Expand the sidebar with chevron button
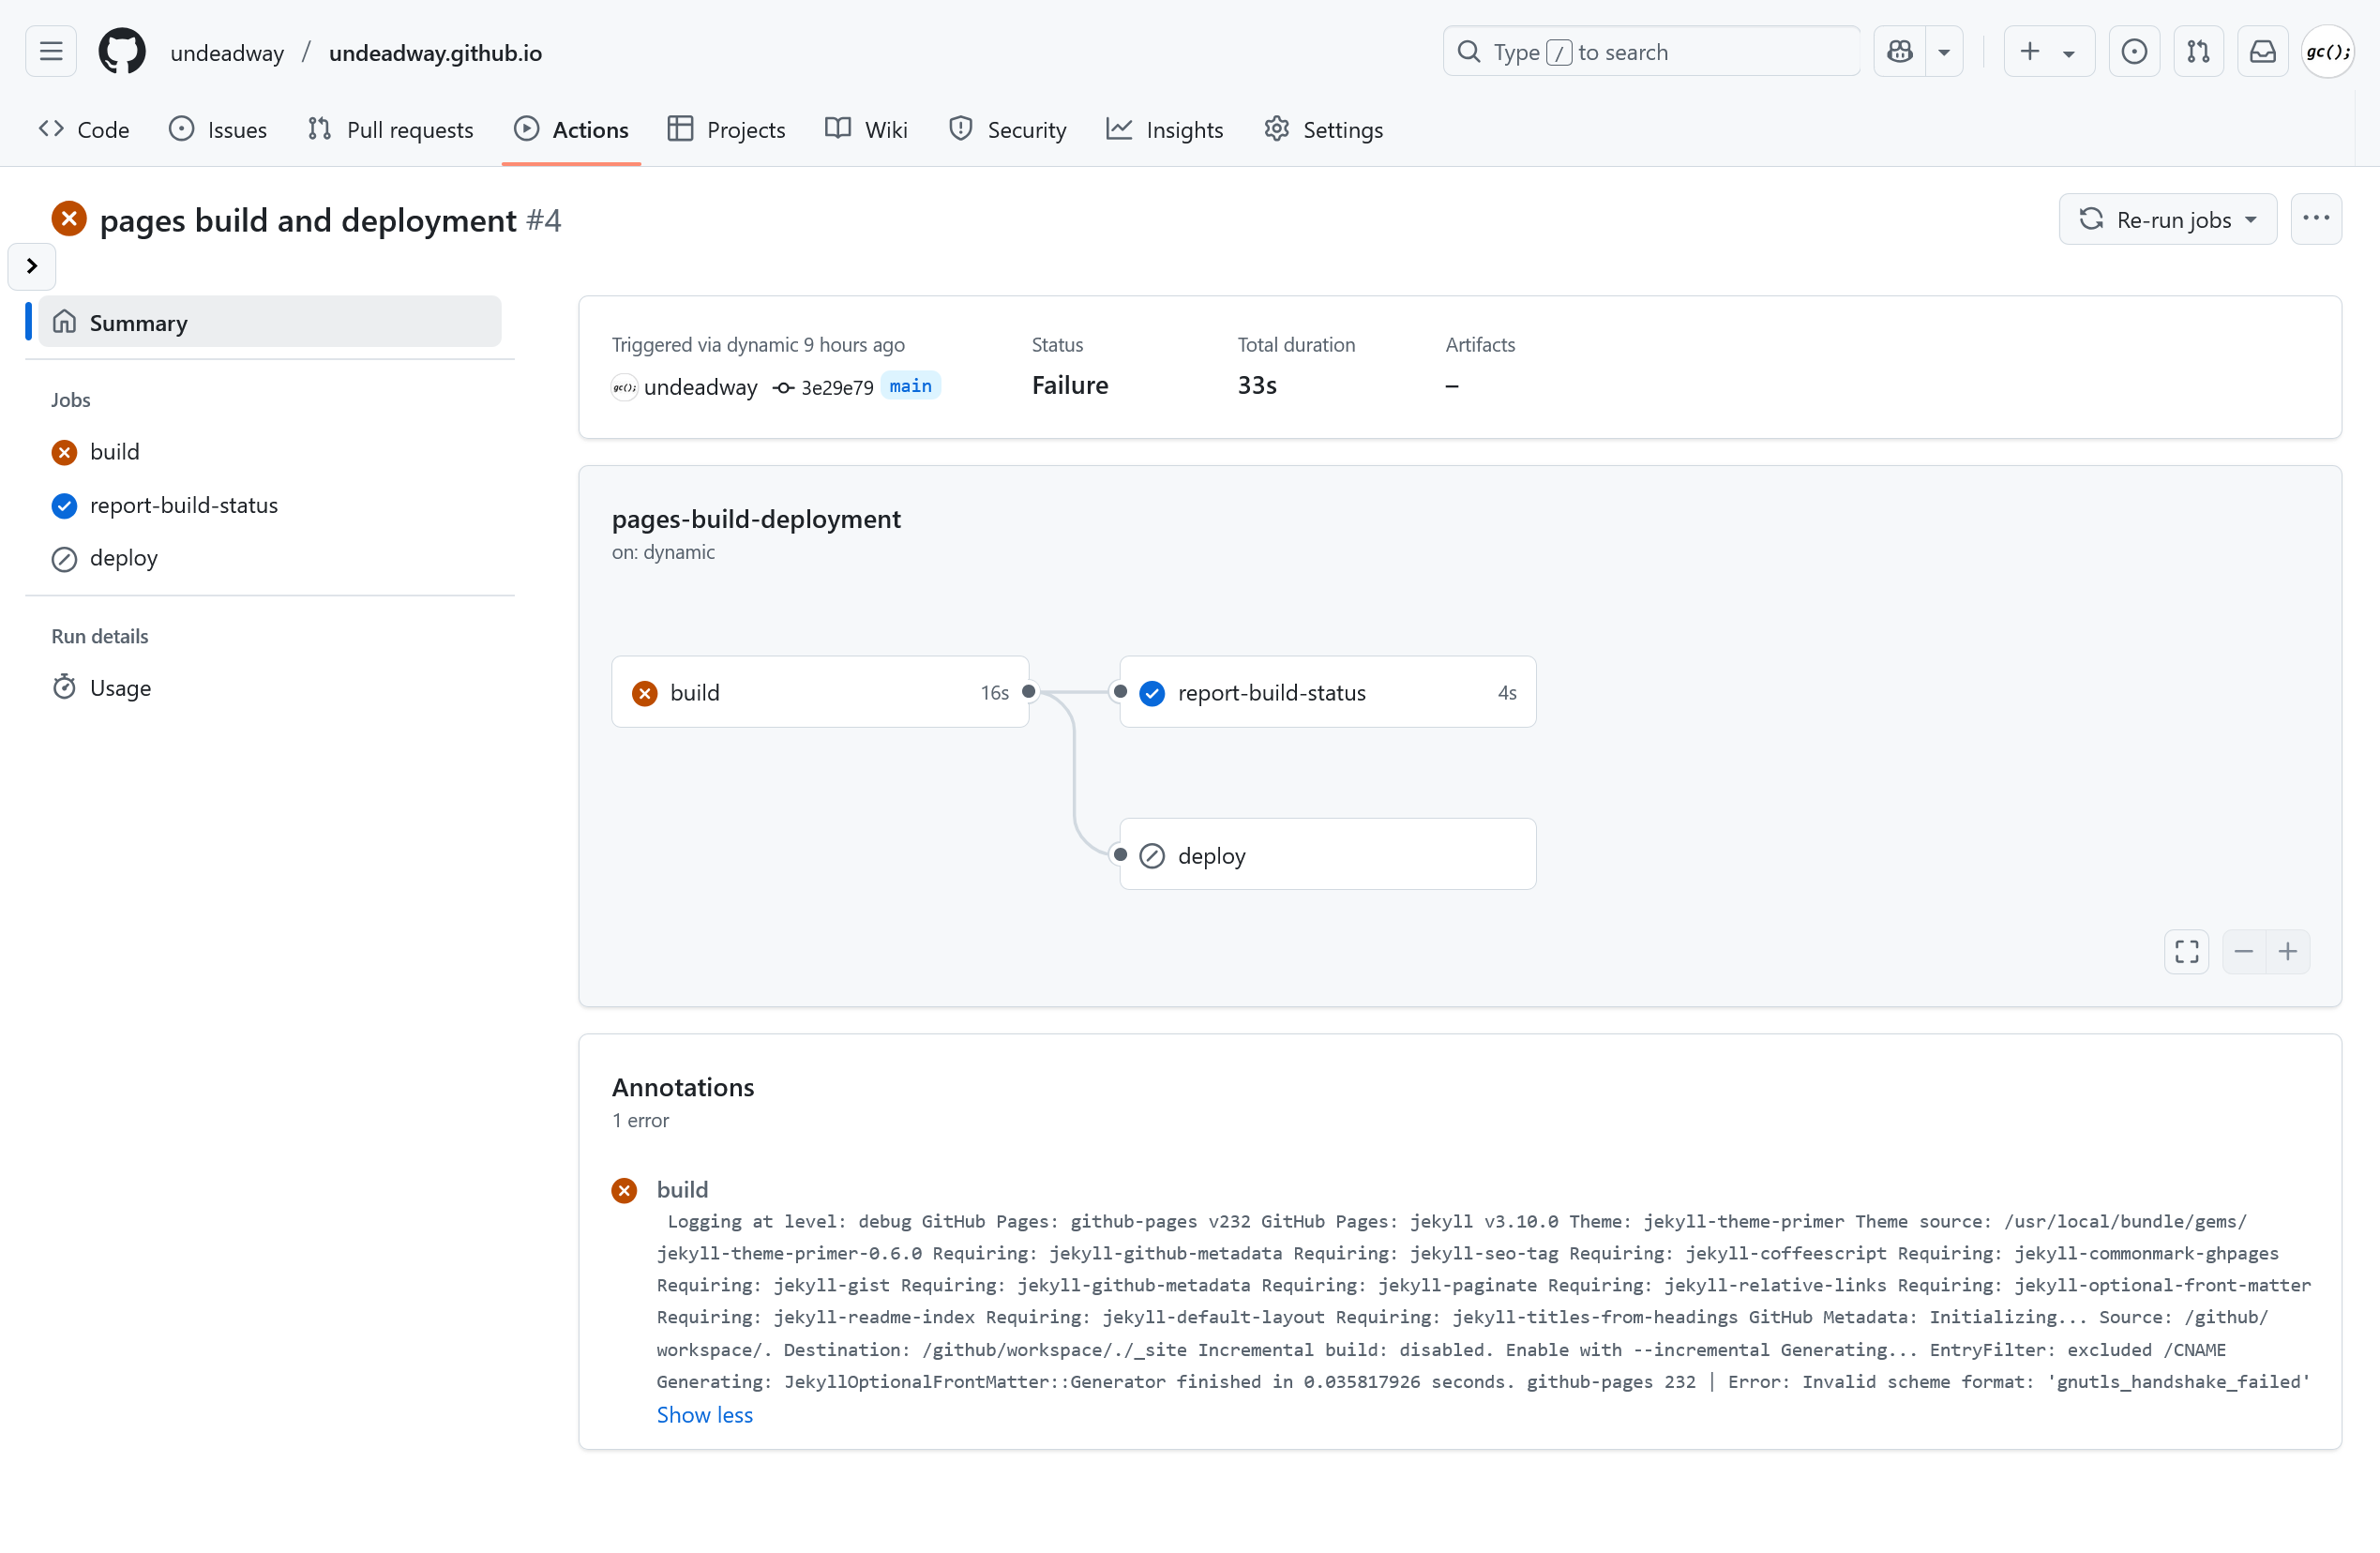2380x1553 pixels. click(32, 266)
